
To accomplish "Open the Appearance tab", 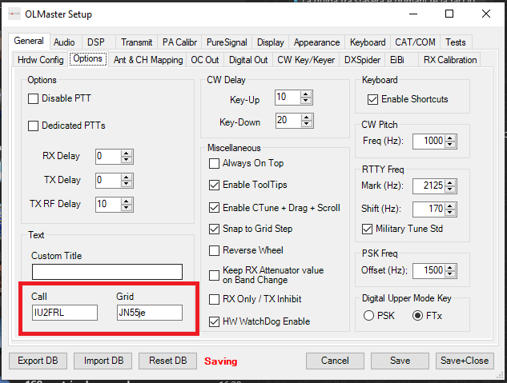I will pos(316,42).
